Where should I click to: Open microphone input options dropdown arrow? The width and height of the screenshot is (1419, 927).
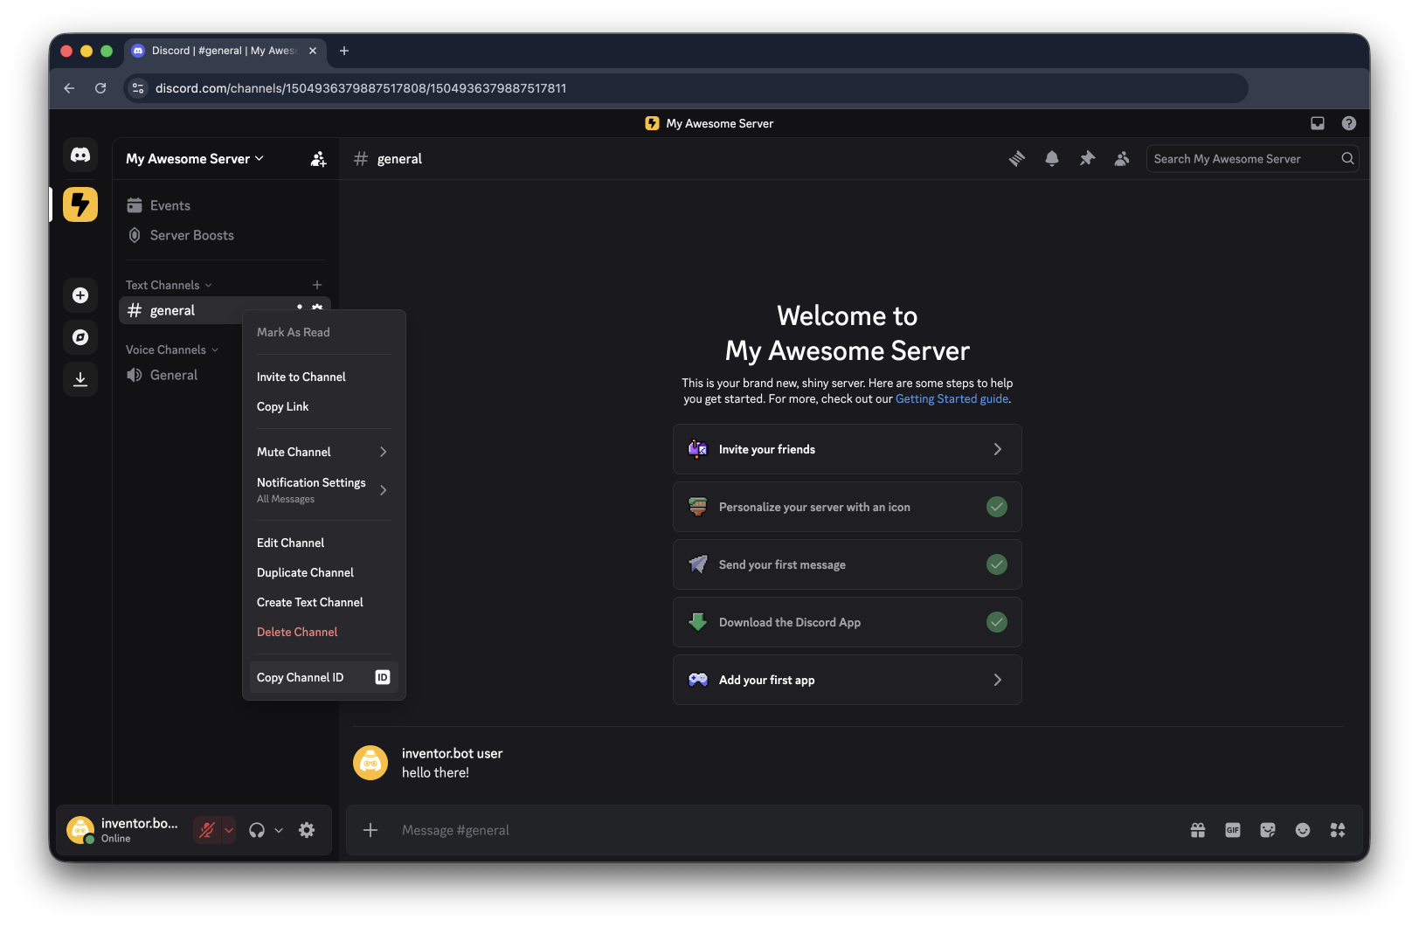pyautogui.click(x=228, y=830)
